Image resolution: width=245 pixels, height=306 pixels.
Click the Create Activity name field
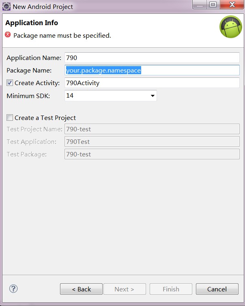click(152, 83)
